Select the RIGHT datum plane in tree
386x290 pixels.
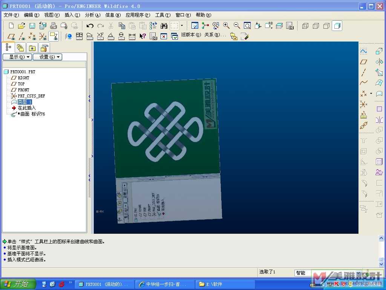click(x=23, y=78)
